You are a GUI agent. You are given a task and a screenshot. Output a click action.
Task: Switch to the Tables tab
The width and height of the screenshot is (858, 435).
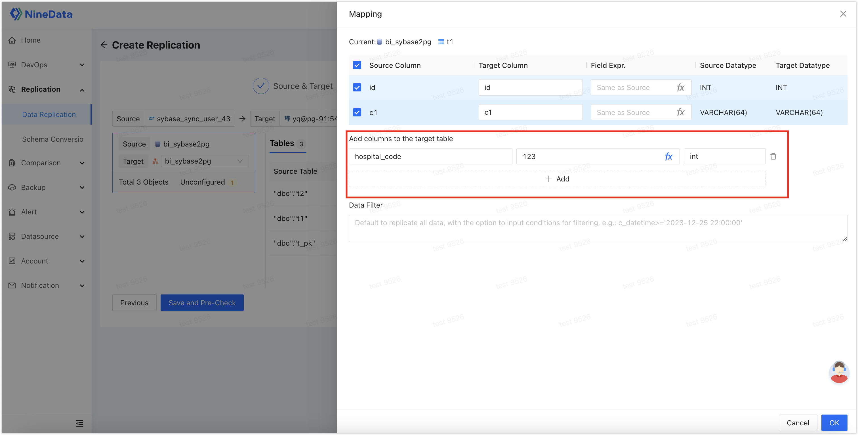click(x=287, y=144)
